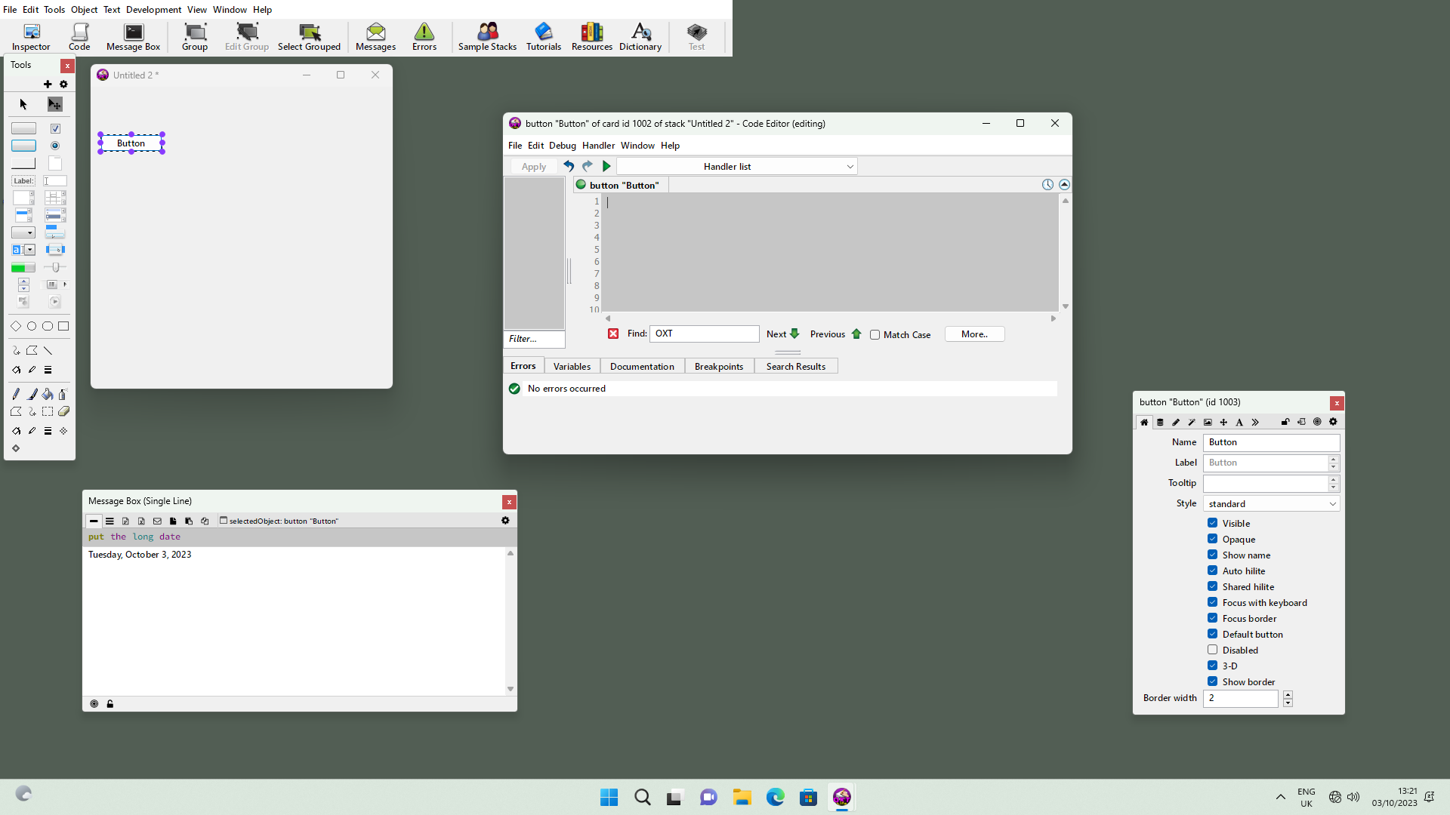The image size is (1450, 815).
Task: Collapse the script tab with up-arrow icon
Action: click(x=1064, y=184)
